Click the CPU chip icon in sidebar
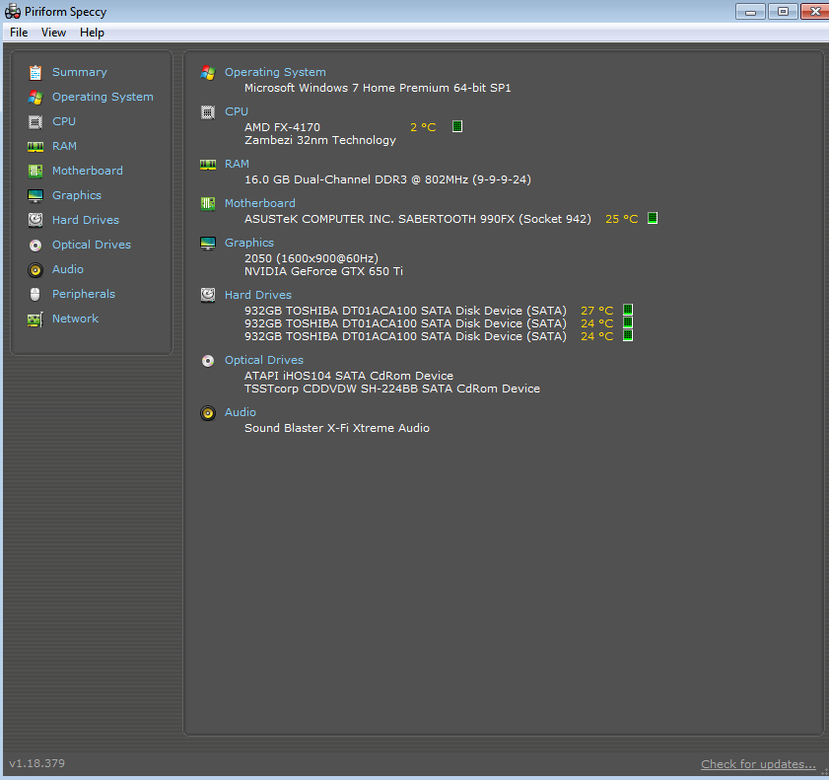The height and width of the screenshot is (780, 829). pos(35,122)
